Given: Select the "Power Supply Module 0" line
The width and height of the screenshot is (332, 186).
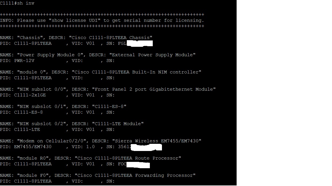Looking at the screenshot, I should 98,55.
